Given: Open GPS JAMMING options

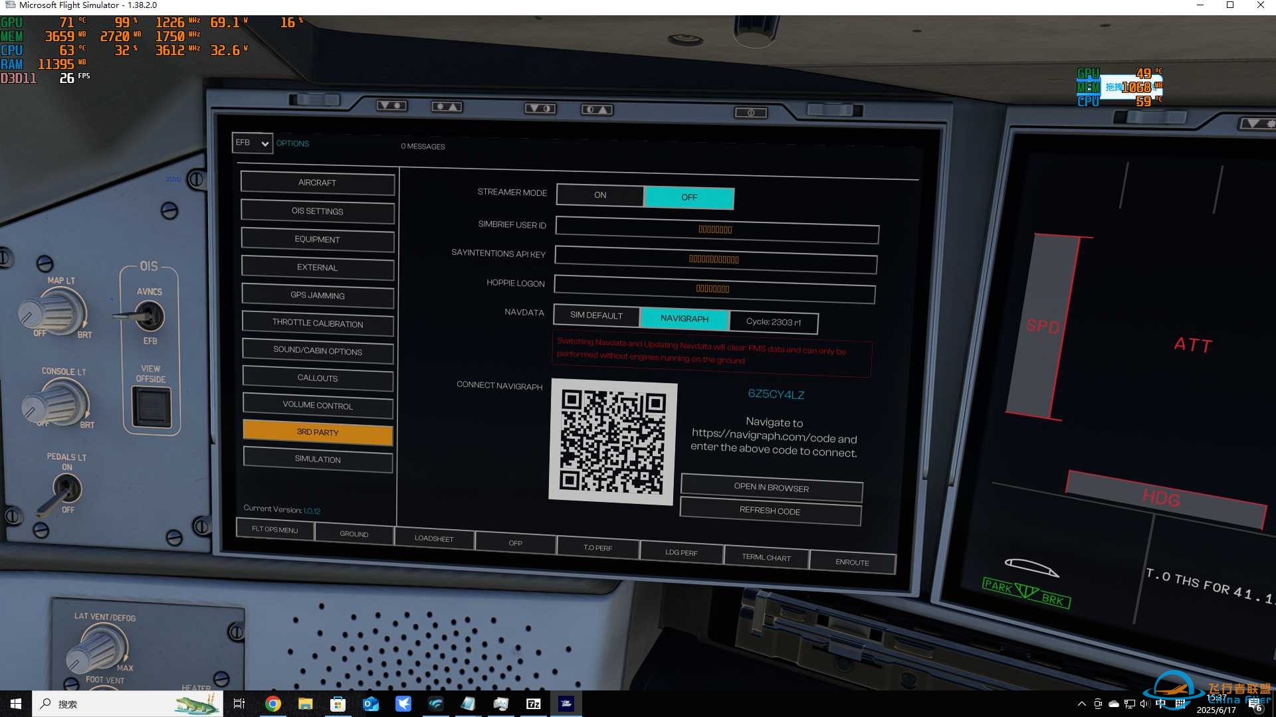Looking at the screenshot, I should coord(318,295).
